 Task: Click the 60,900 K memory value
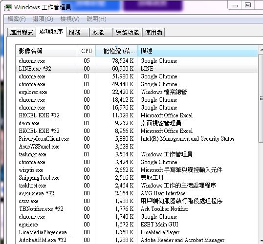[x=123, y=69]
